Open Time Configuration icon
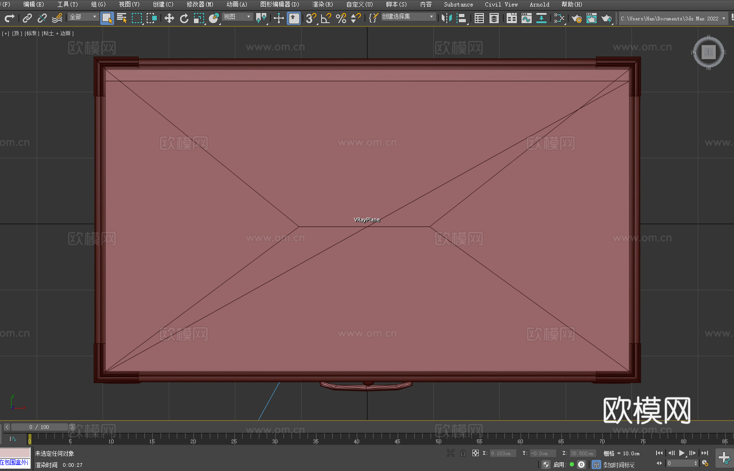734x471 pixels. (x=705, y=463)
